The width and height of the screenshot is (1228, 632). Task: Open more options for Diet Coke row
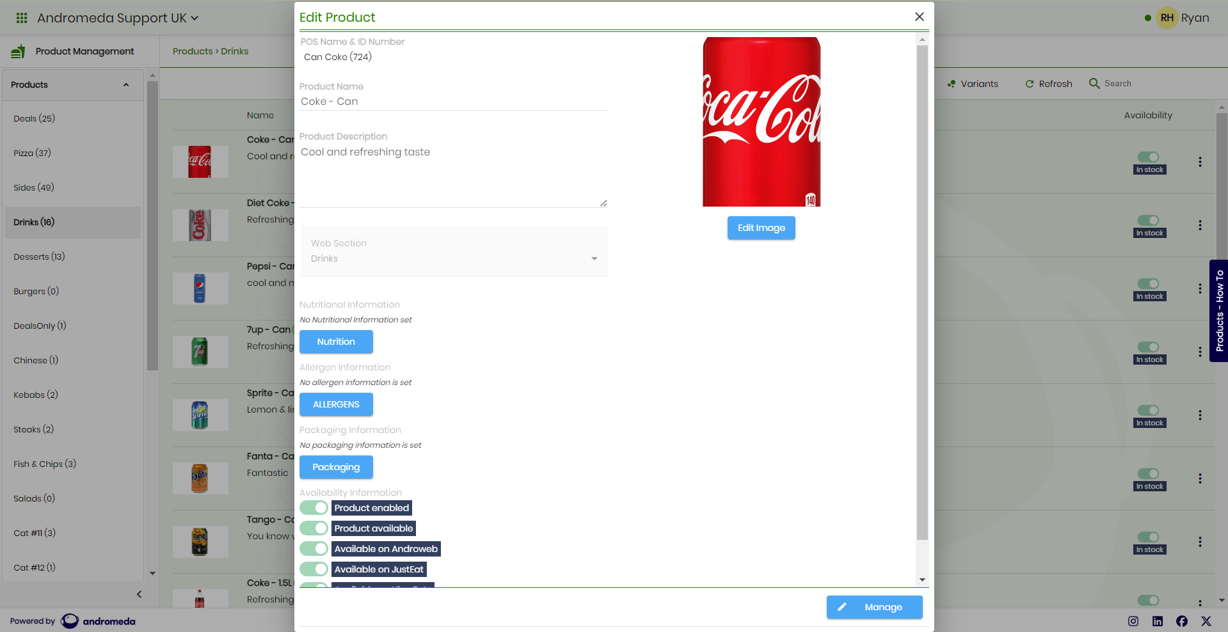click(x=1200, y=225)
